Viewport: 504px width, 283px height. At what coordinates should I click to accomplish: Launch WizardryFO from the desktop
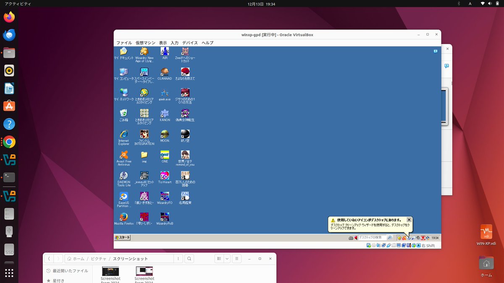coord(165,198)
